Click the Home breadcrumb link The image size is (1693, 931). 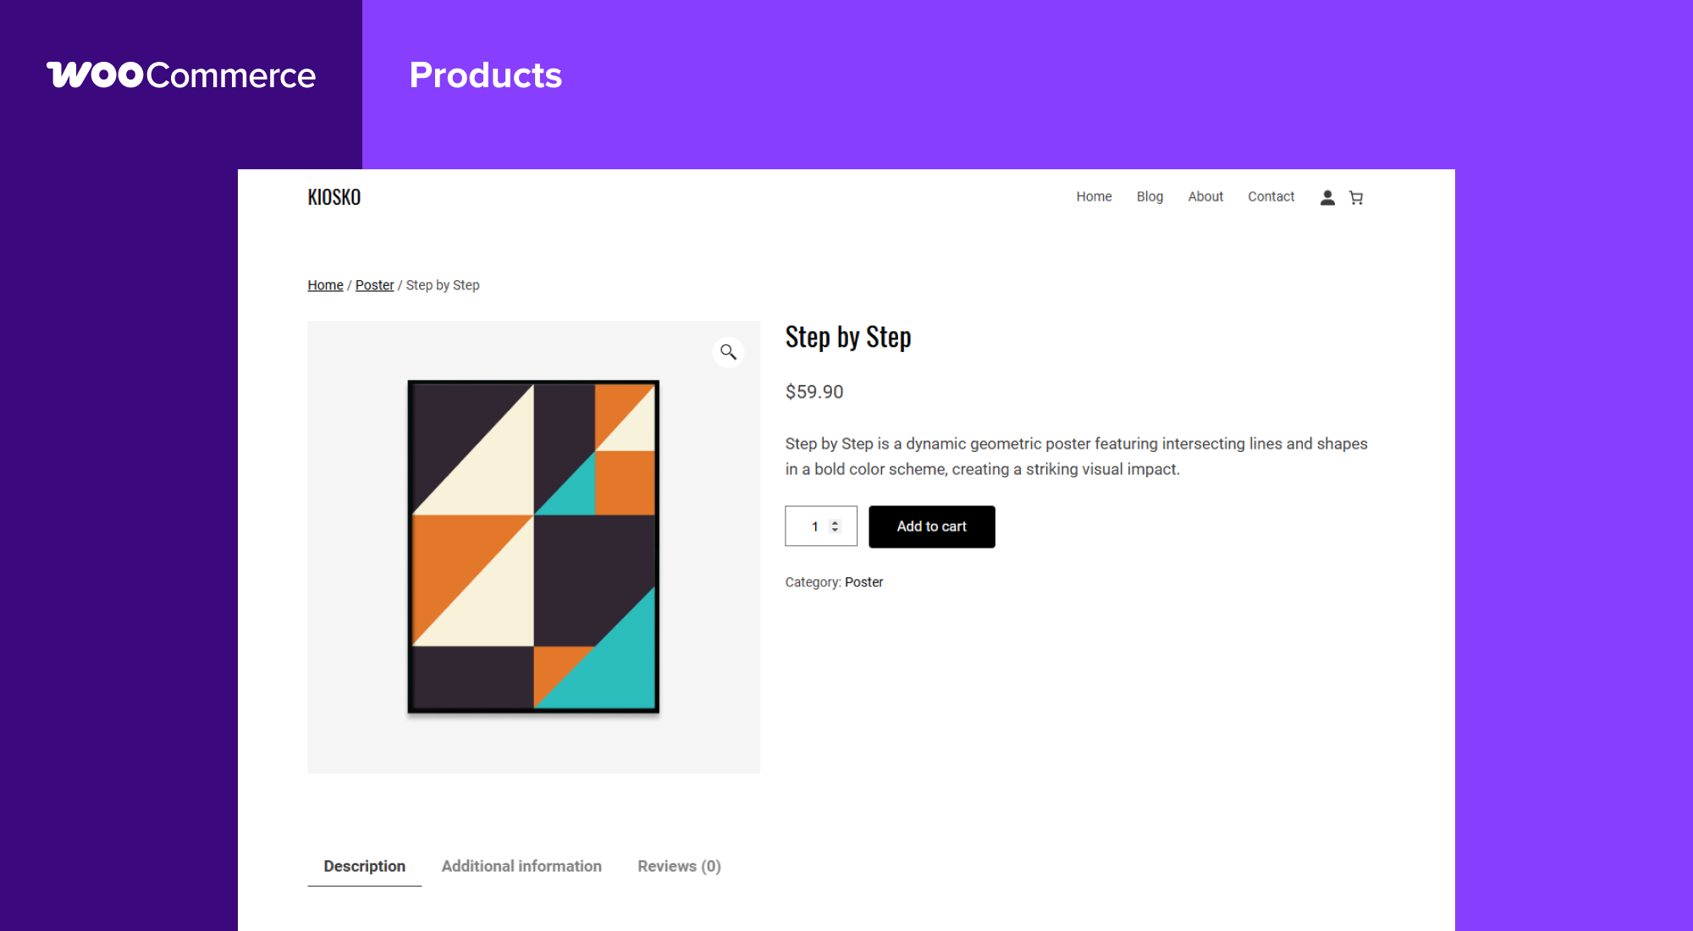click(325, 285)
